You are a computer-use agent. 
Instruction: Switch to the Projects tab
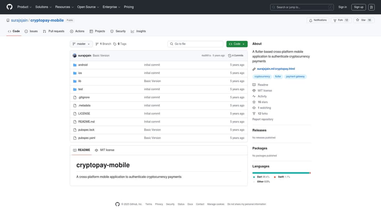[x=97, y=31]
